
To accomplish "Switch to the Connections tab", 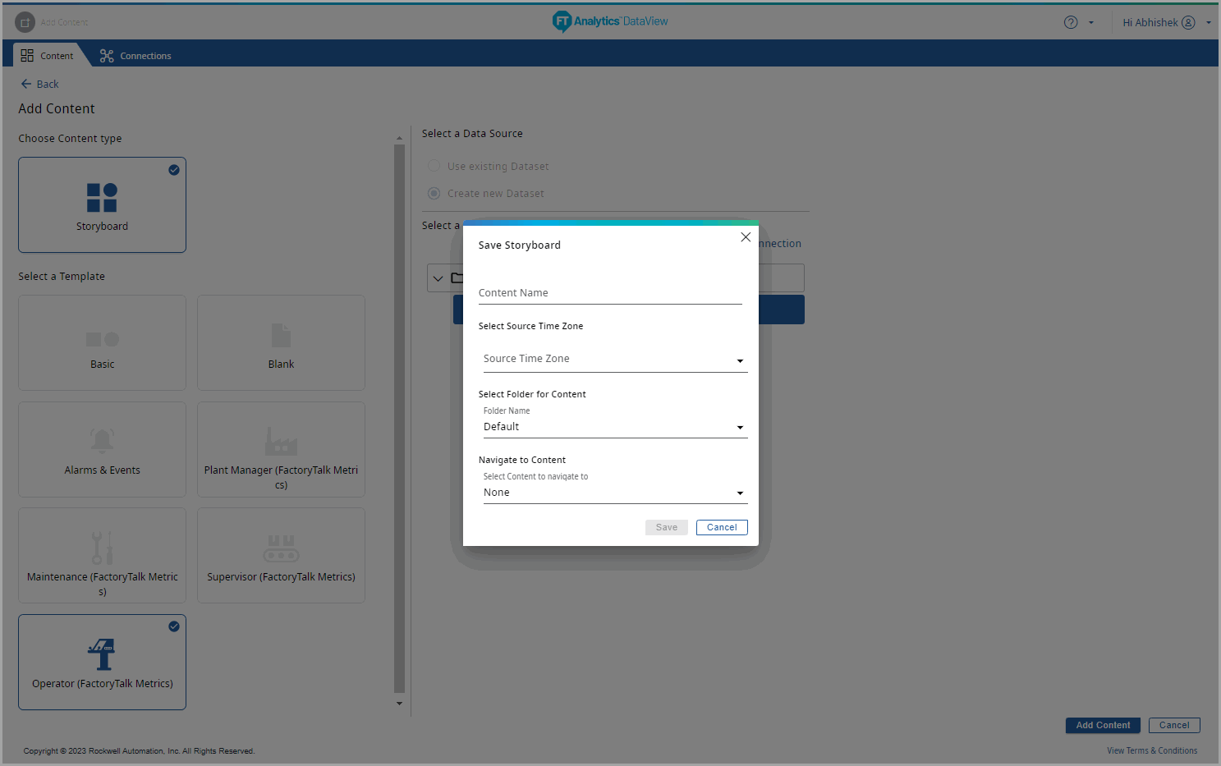I will tap(135, 56).
